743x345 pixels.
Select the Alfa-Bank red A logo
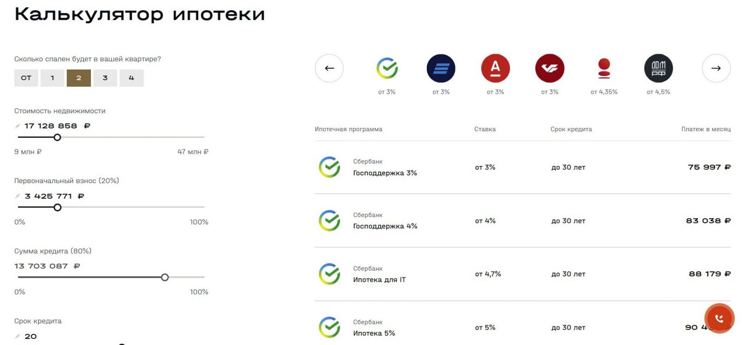[x=495, y=68]
